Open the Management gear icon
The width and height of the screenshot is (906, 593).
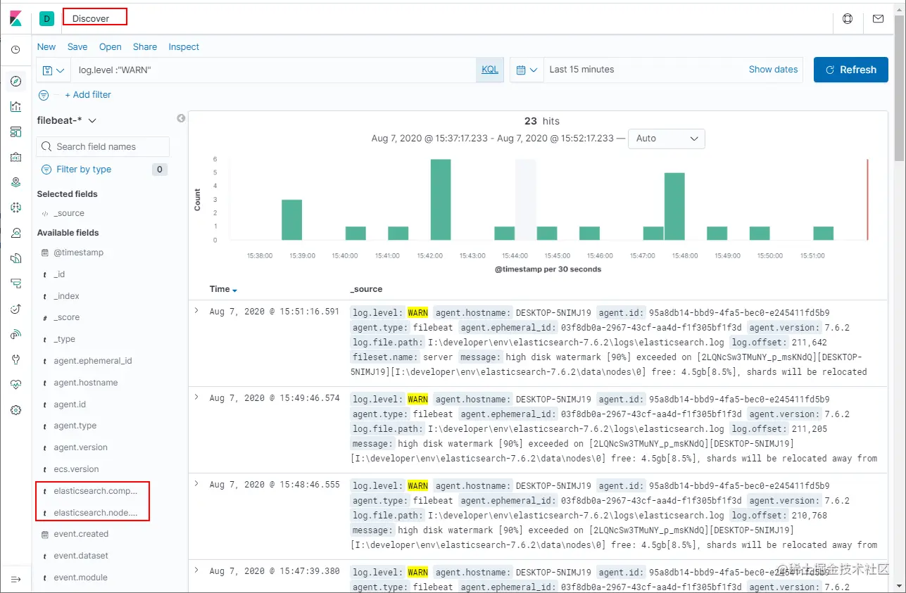tap(15, 410)
